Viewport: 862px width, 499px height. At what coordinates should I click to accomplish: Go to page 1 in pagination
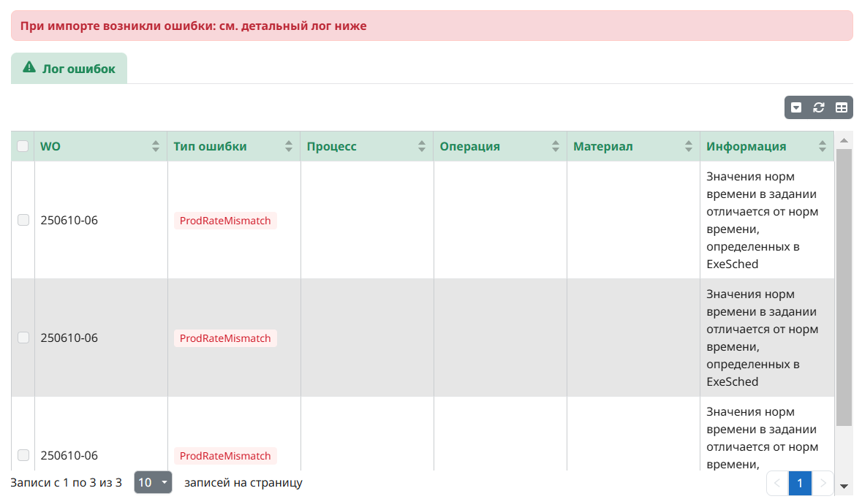coord(800,483)
